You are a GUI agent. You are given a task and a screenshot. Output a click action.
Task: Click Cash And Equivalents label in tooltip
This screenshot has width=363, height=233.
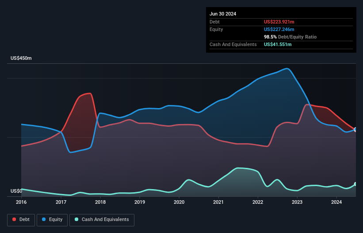tap(233, 44)
